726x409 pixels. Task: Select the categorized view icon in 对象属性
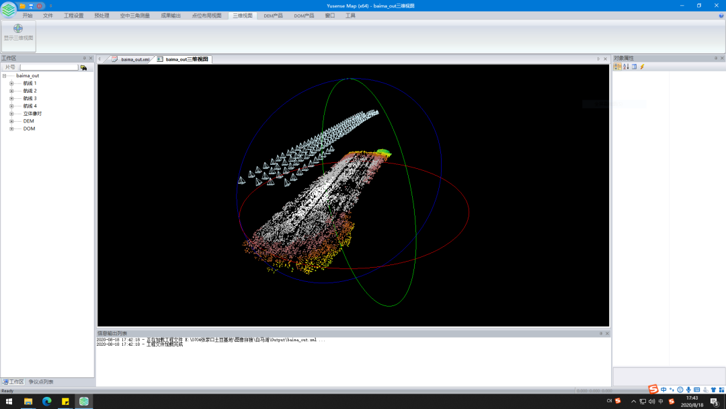coord(617,67)
